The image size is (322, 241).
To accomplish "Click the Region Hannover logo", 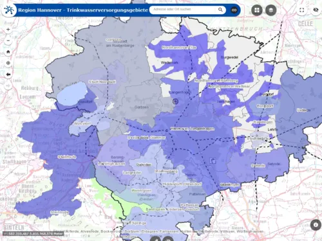I will click(9, 10).
